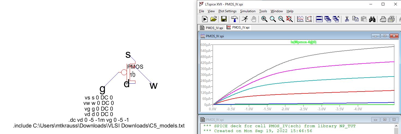This screenshot has height=134, width=401.
Task: Click the Save floppy disk icon
Action: [224, 19]
